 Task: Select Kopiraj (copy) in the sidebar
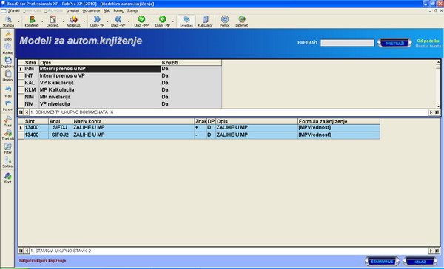coord(8,49)
